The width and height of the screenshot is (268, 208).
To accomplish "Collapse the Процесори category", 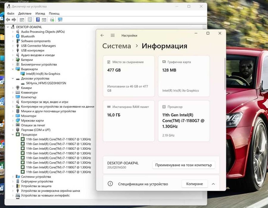I will pyautogui.click(x=13, y=135).
